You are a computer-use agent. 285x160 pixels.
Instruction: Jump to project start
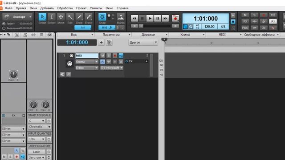tap(134, 26)
